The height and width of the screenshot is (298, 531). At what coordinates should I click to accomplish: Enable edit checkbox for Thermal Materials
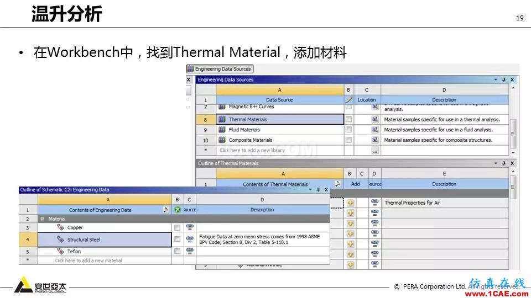pyautogui.click(x=348, y=119)
